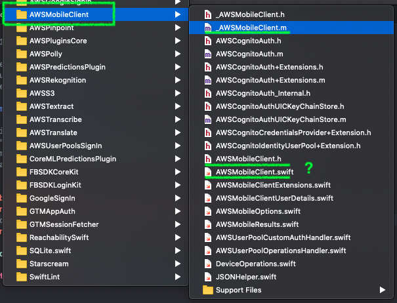
Task: Expand the AWSTextract submenu arrow
Action: (178, 106)
